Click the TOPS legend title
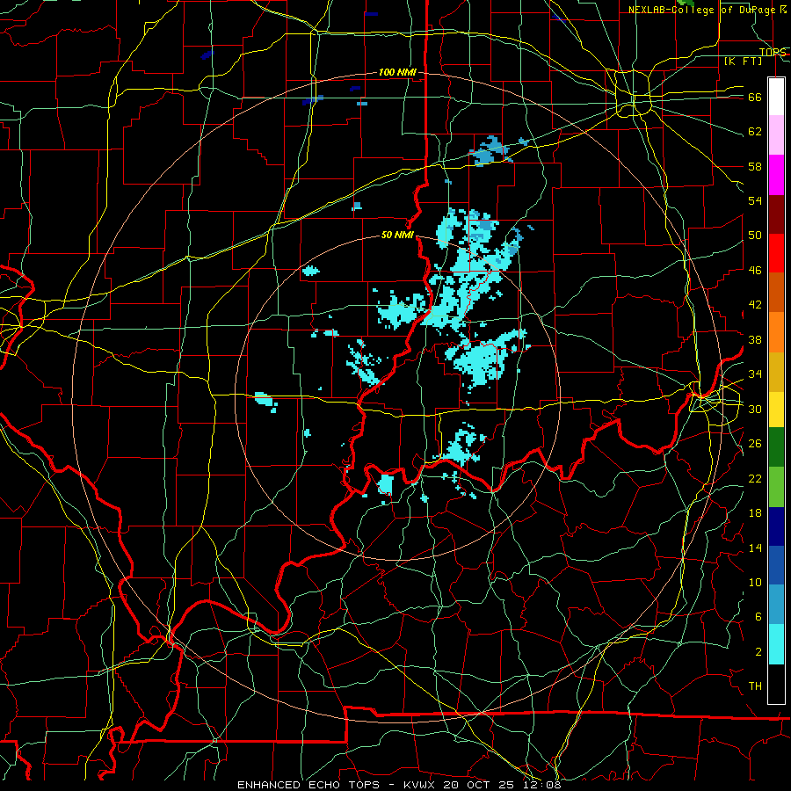 tap(773, 52)
